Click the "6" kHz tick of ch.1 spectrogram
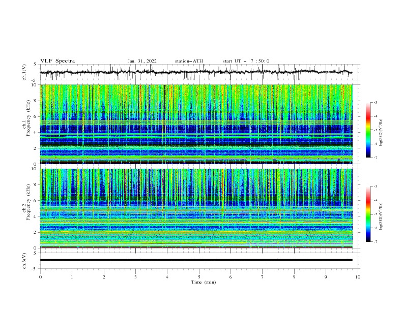The image size is (403, 311). point(36,116)
